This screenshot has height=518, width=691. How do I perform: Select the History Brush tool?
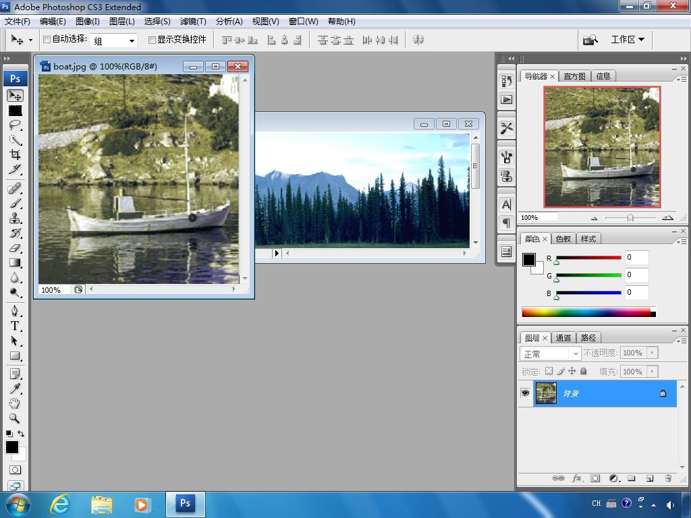15,233
